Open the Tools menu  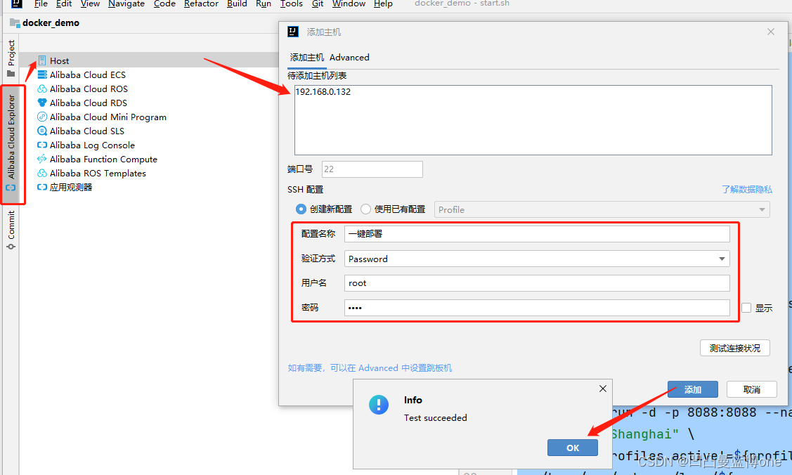pos(292,4)
